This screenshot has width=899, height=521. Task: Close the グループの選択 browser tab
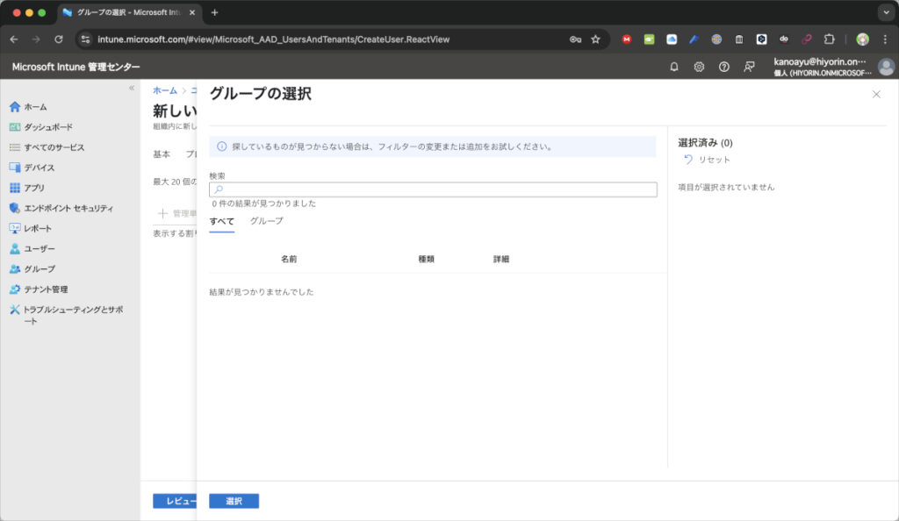(x=192, y=12)
